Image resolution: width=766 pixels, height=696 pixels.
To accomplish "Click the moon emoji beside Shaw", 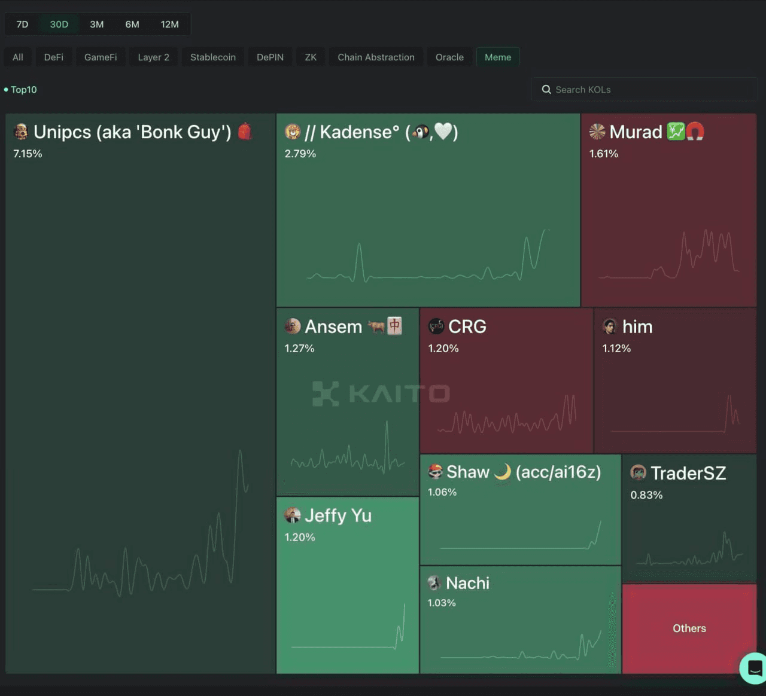I will (503, 472).
